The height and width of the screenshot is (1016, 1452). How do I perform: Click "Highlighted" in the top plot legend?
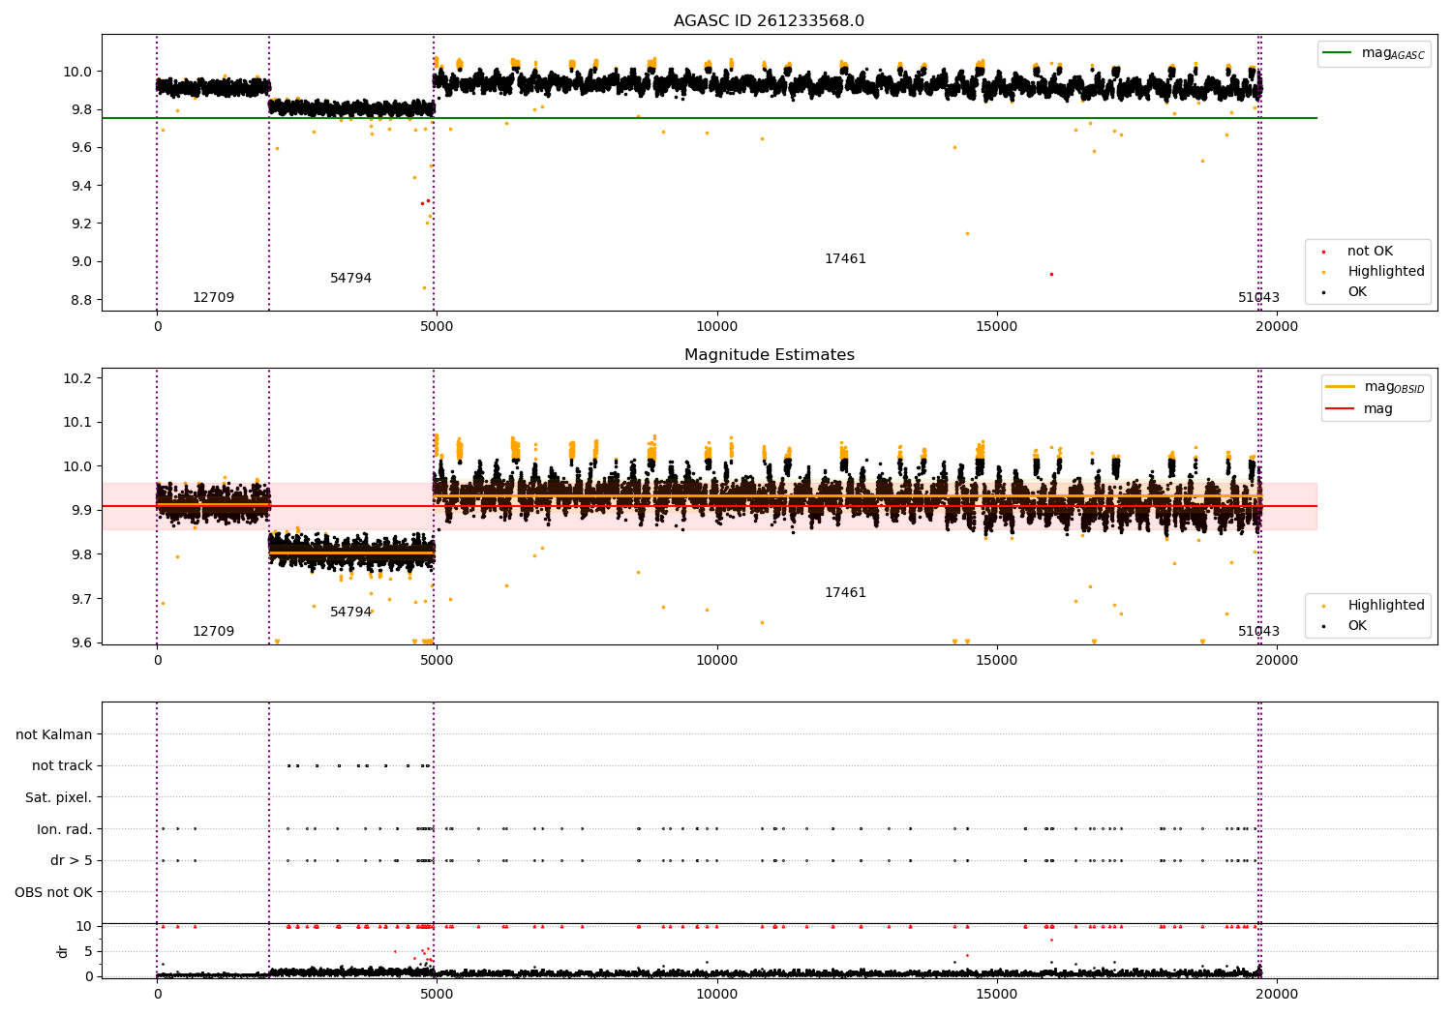[x=1386, y=272]
